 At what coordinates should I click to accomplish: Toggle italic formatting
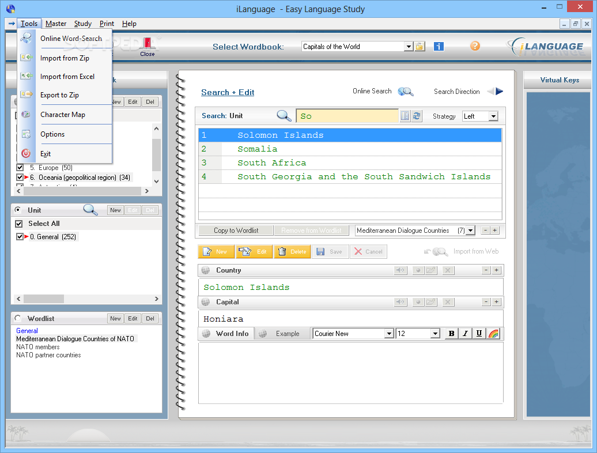tap(465, 334)
